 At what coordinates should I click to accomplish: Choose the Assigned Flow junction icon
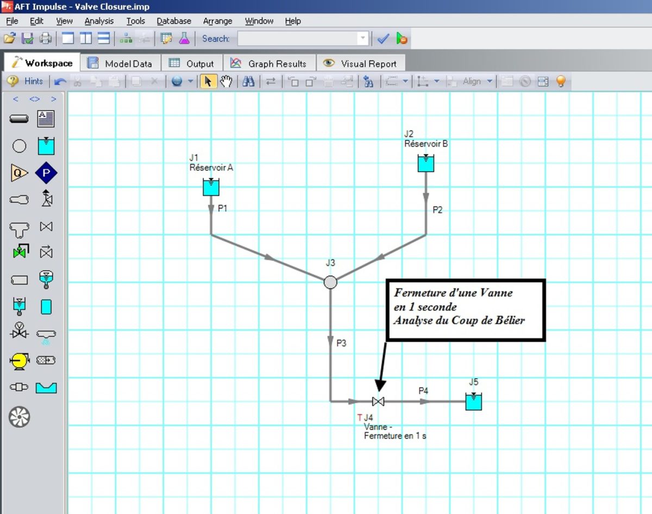[x=19, y=173]
